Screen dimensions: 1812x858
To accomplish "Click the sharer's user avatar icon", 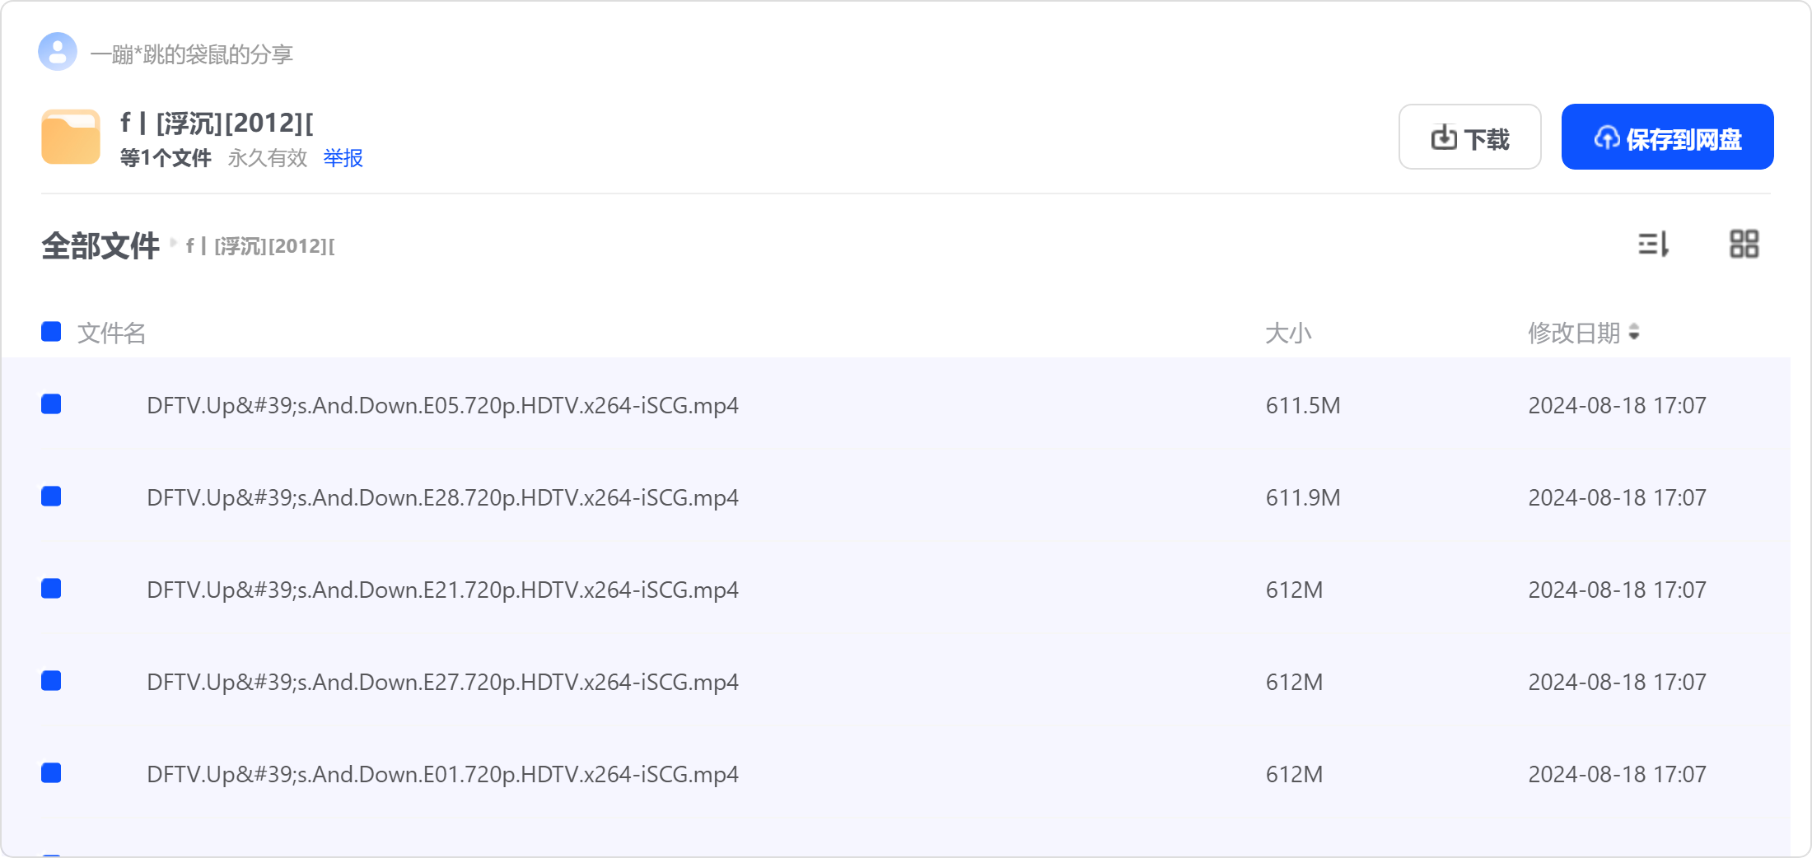I will [x=58, y=52].
